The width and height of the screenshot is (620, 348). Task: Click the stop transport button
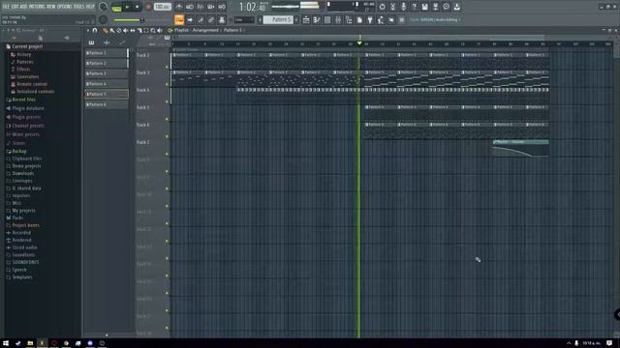point(138,7)
